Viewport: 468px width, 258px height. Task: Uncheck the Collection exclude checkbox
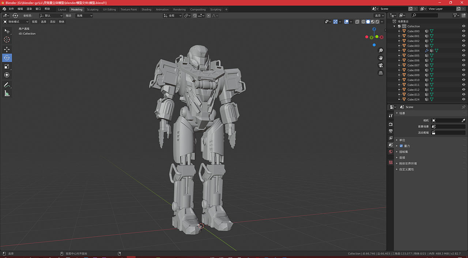tap(399, 26)
